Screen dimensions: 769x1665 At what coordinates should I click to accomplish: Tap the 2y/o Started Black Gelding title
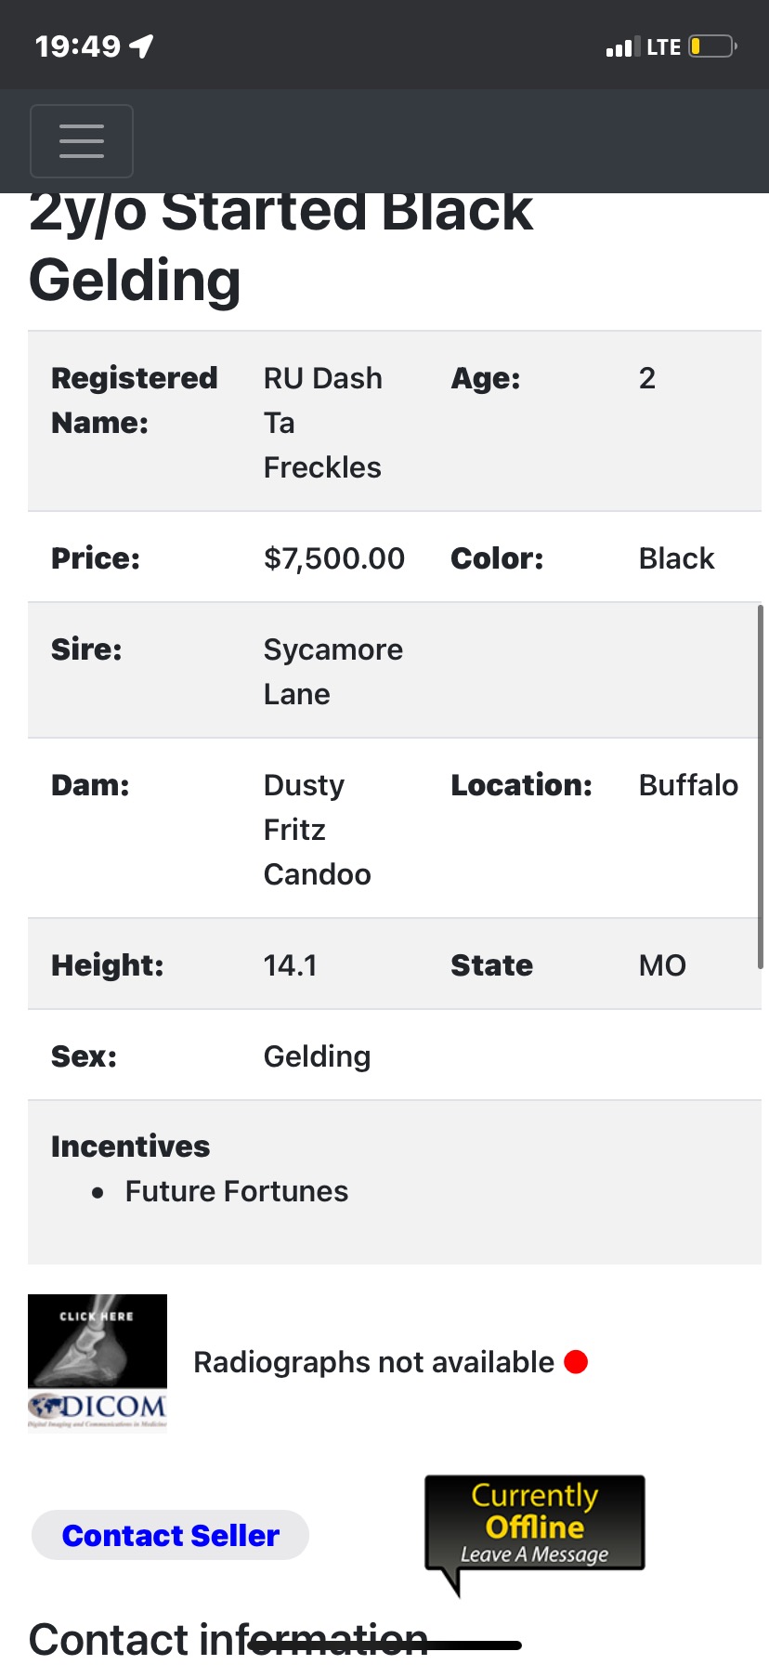point(280,246)
